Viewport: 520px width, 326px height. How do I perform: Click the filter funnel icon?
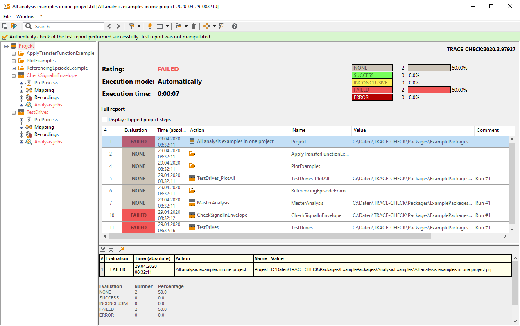pos(131,26)
